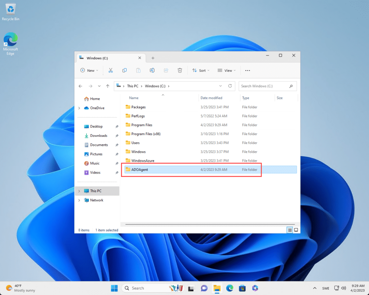Go up one folder level

coord(107,86)
